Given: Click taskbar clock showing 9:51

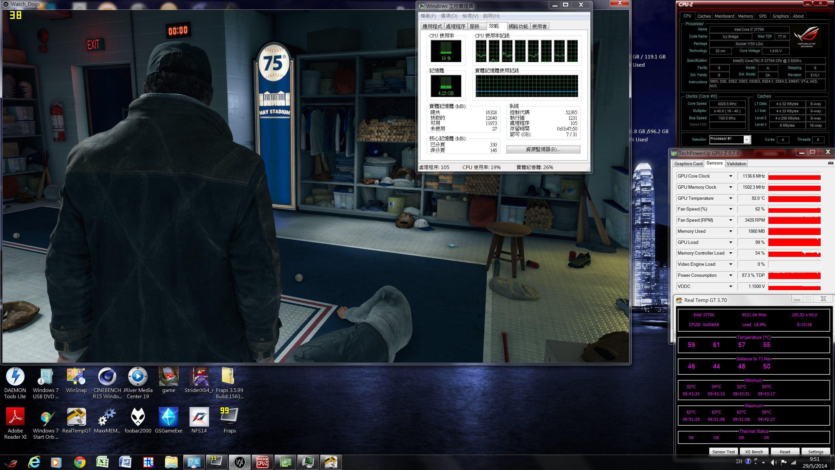Looking at the screenshot, I should tap(814, 462).
